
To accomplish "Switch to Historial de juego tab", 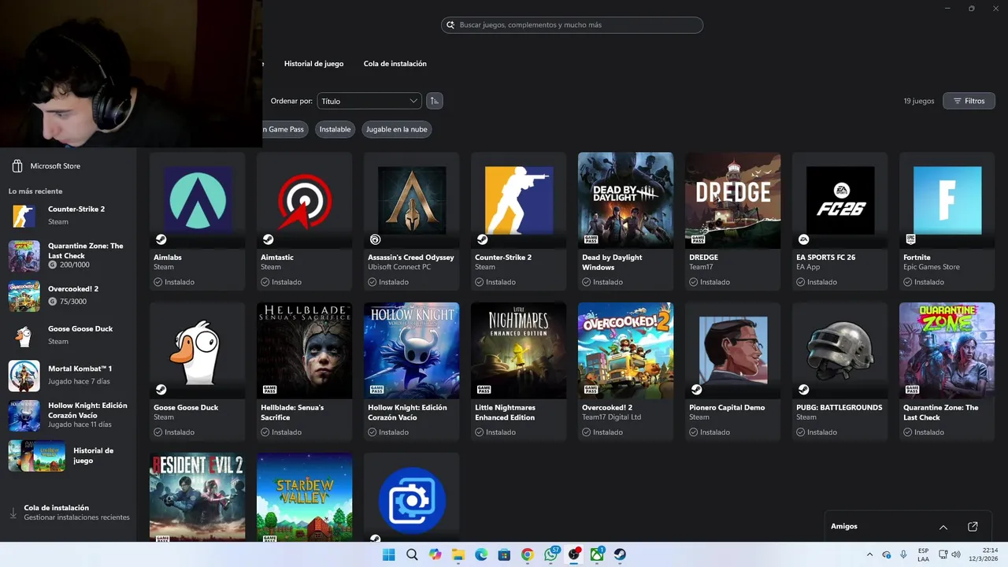I will pyautogui.click(x=313, y=64).
